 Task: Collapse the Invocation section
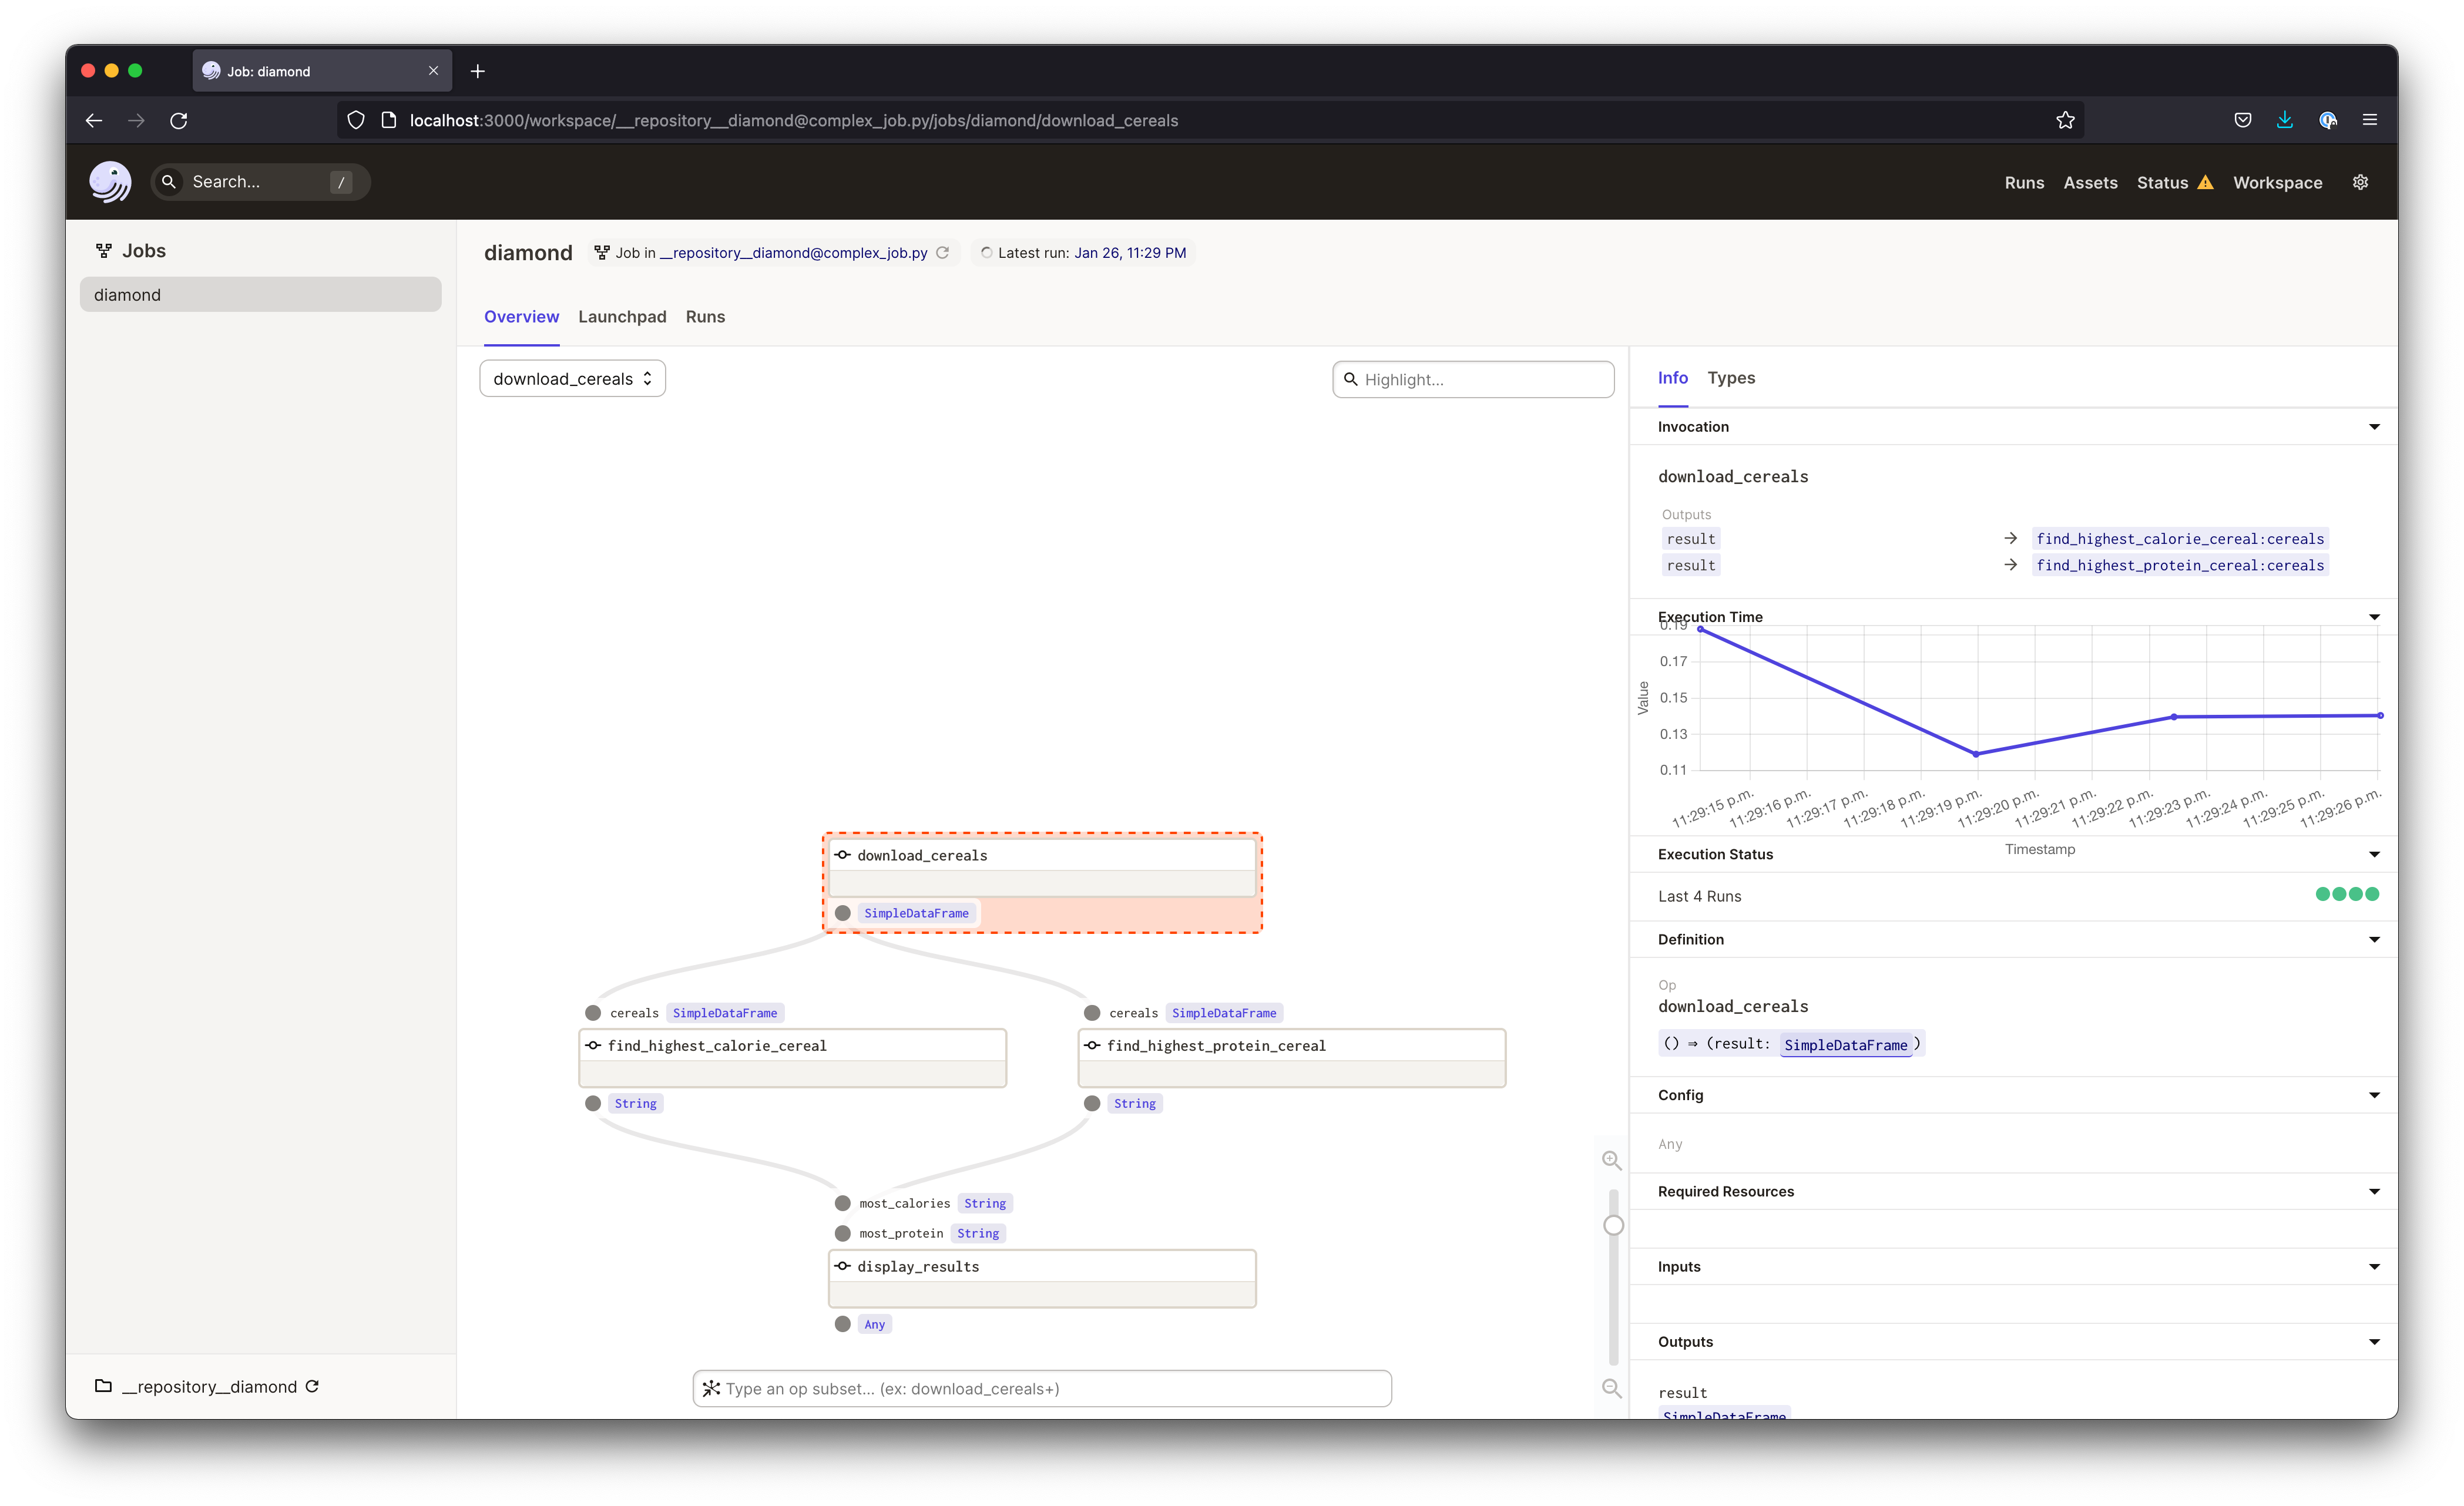[2375, 426]
